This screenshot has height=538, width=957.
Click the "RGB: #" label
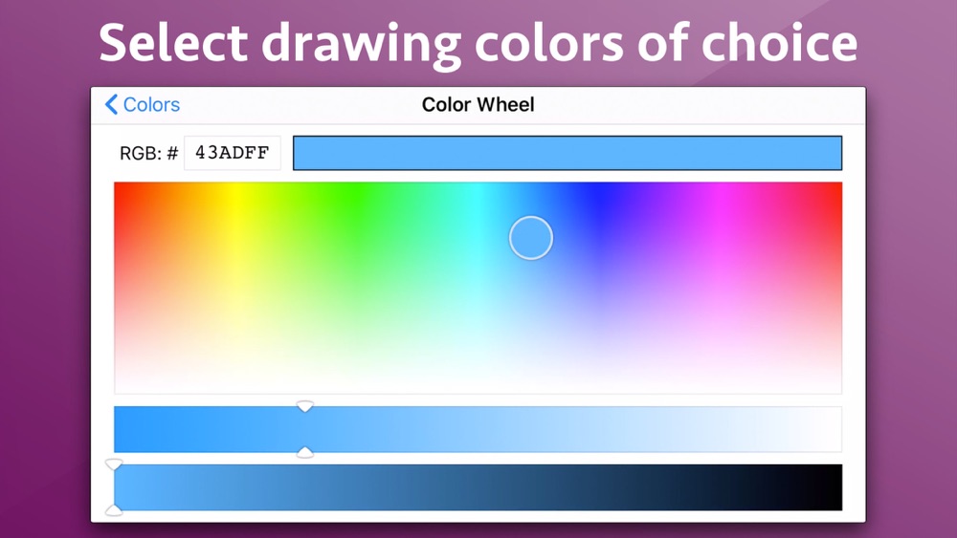coord(148,153)
